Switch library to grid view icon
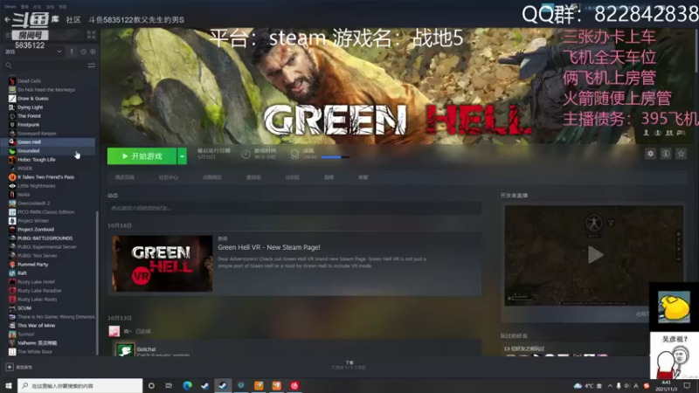 (x=92, y=34)
